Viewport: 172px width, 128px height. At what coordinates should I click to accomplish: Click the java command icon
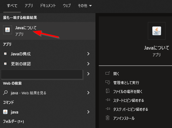coord(5,112)
